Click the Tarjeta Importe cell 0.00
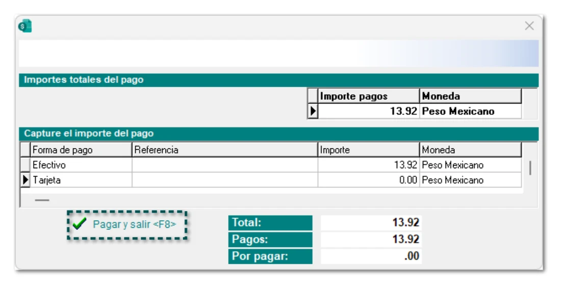The width and height of the screenshot is (561, 288). point(369,180)
